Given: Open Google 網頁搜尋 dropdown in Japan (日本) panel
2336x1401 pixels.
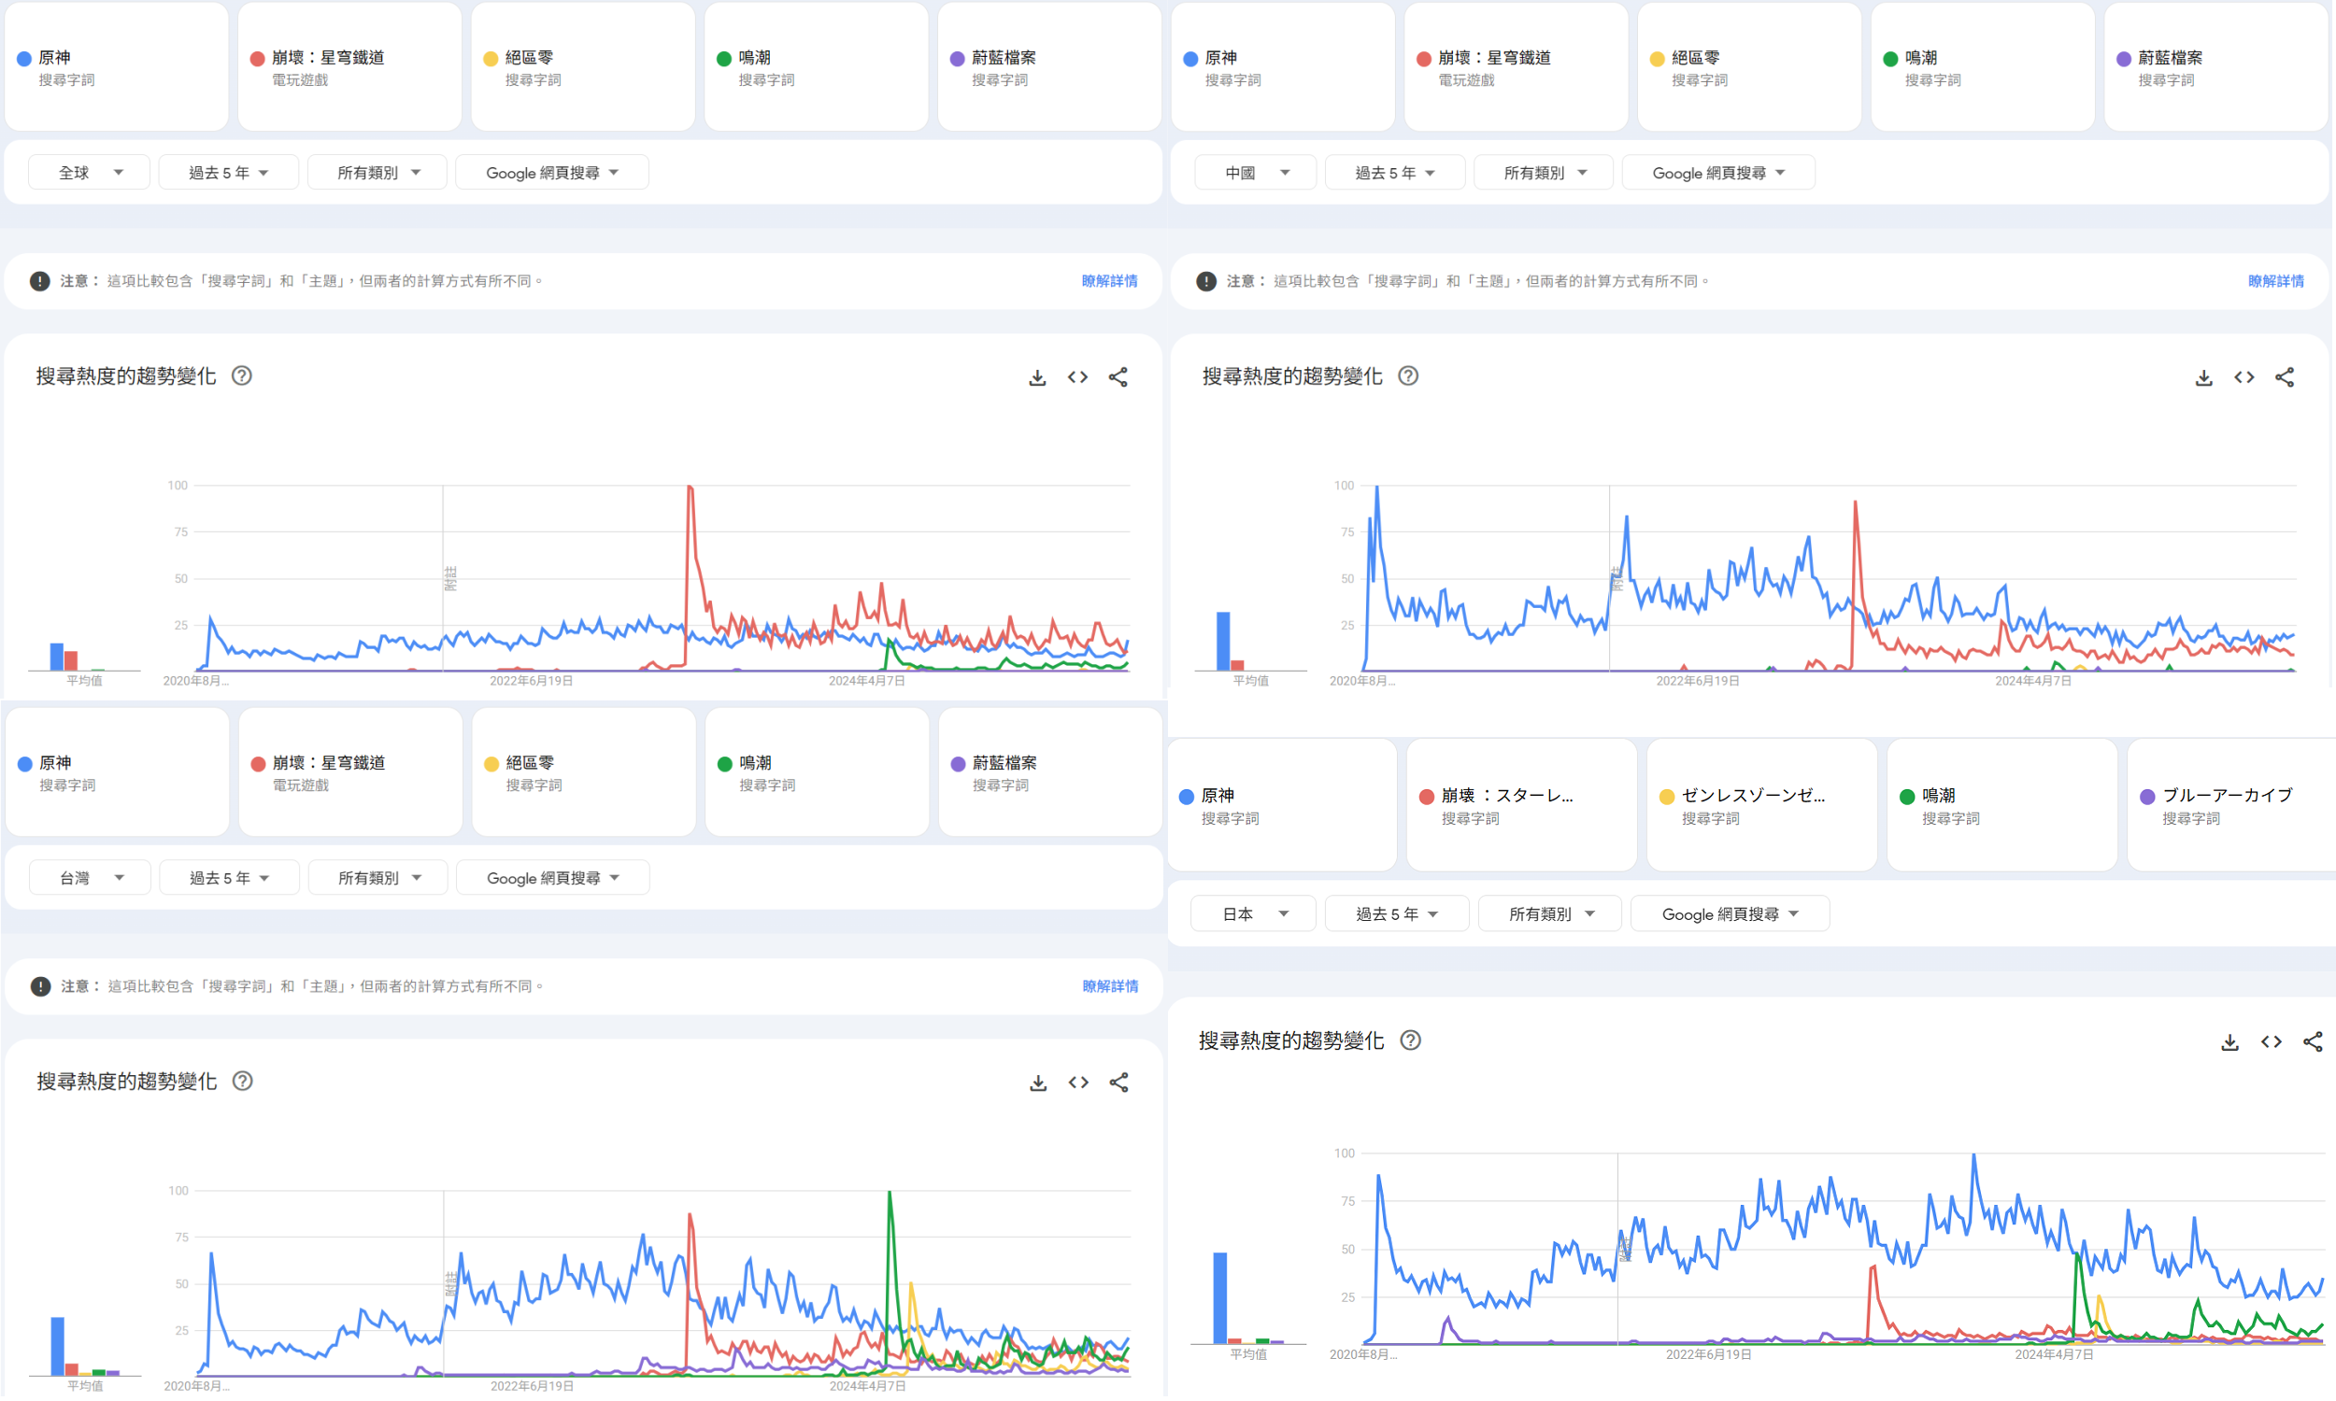Looking at the screenshot, I should 1730,913.
